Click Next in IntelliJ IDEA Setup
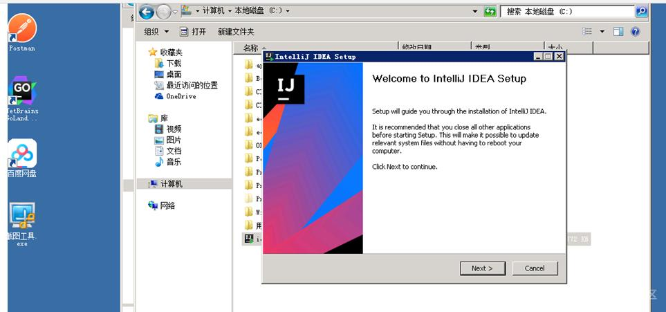666x312 pixels. [x=483, y=268]
